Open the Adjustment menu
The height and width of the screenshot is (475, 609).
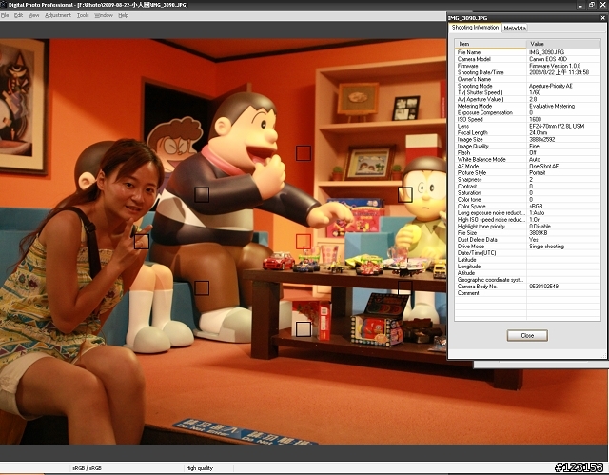click(x=58, y=15)
